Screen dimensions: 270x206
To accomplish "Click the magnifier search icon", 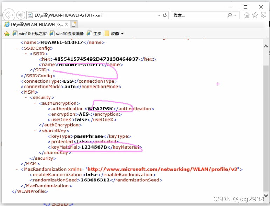I will pyautogui.click(x=230, y=15).
